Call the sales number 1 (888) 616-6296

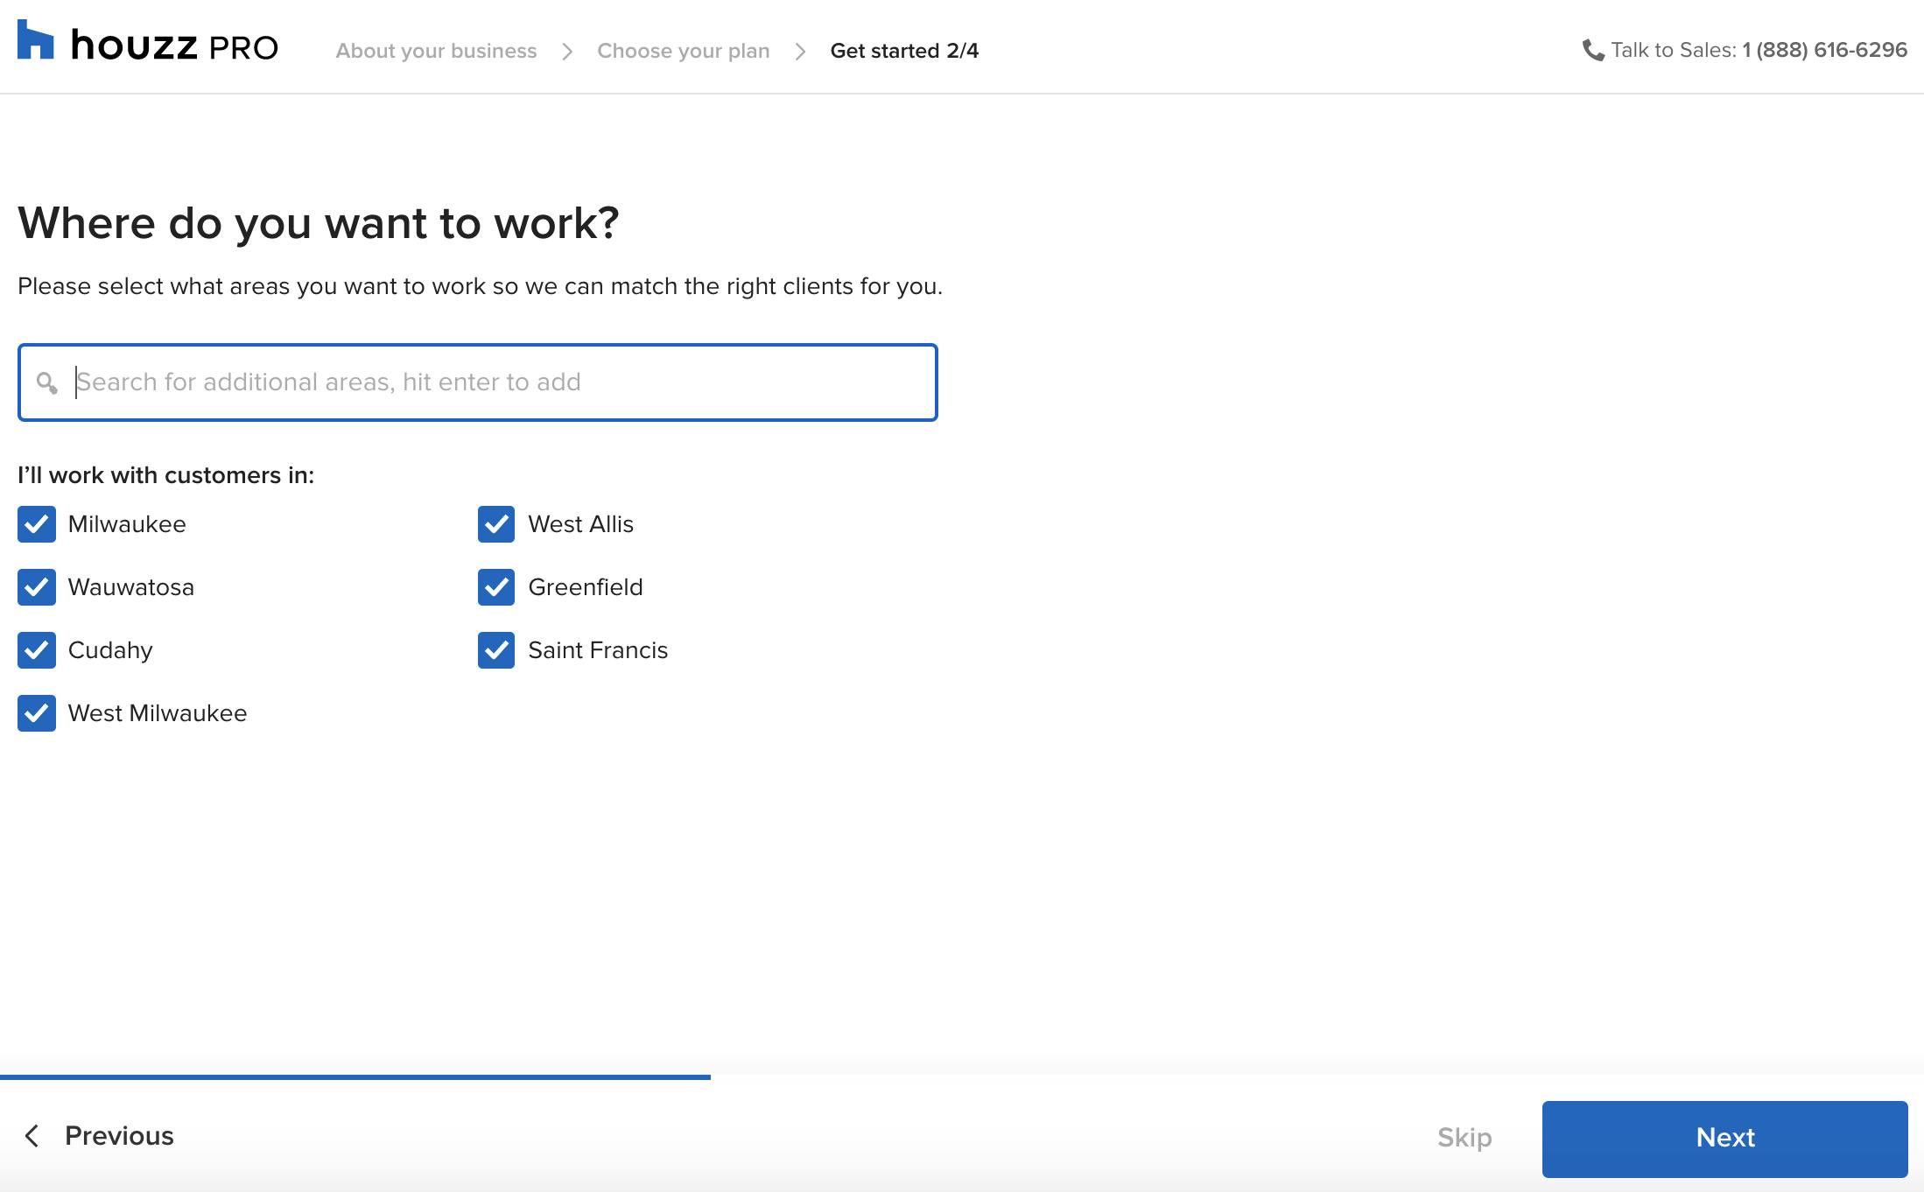tap(1823, 50)
